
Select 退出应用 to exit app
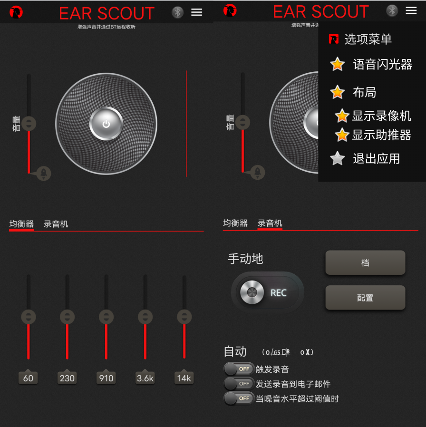click(x=377, y=159)
